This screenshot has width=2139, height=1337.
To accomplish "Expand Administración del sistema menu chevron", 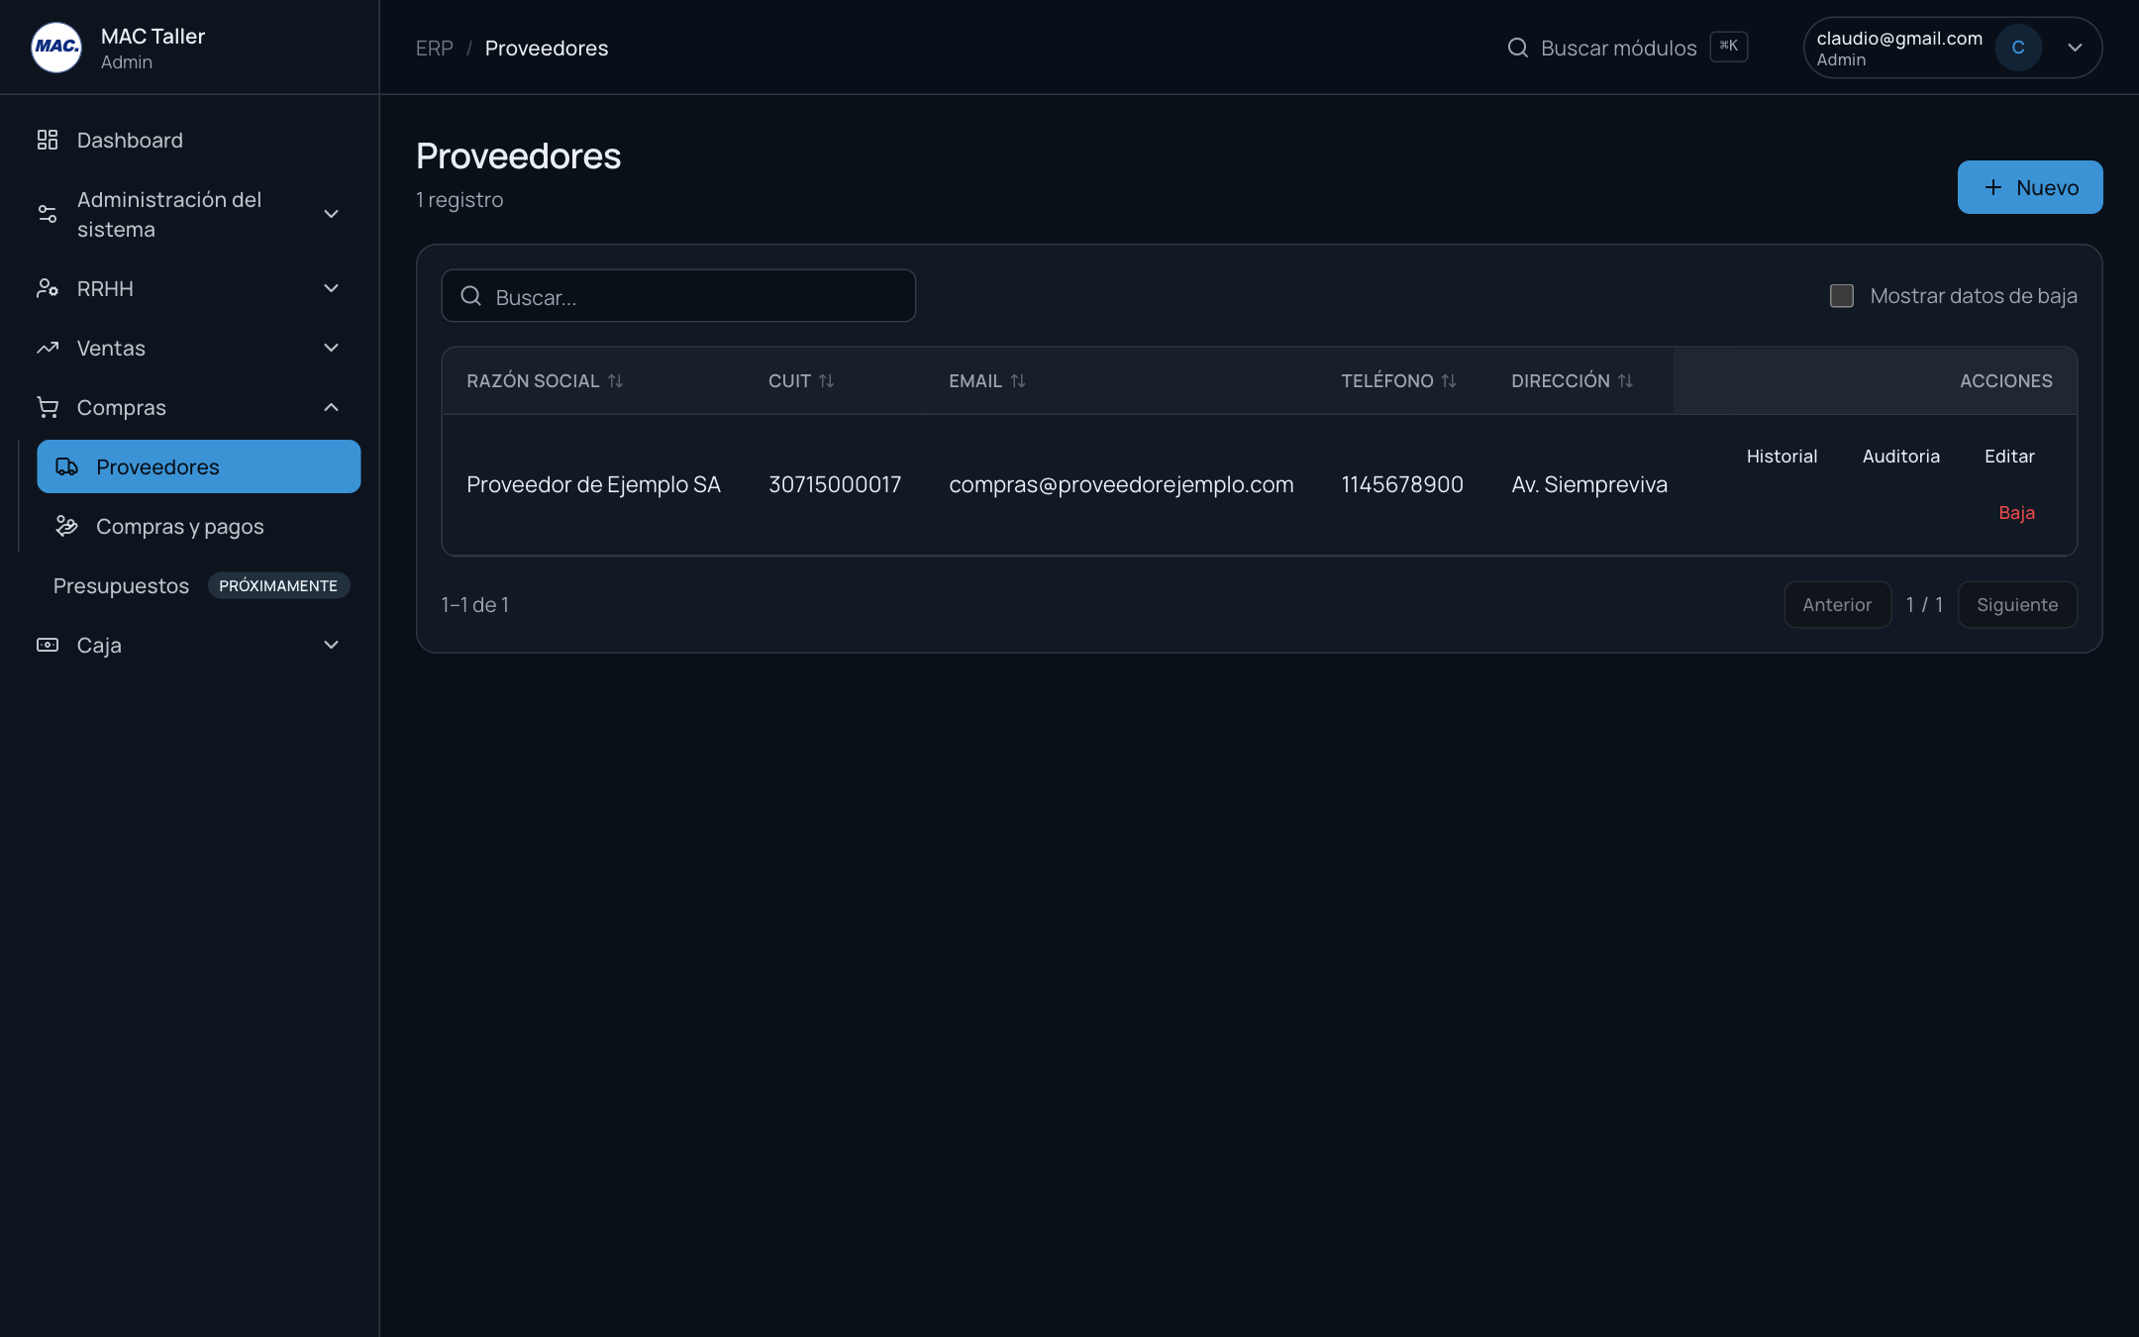I will pos(332,214).
